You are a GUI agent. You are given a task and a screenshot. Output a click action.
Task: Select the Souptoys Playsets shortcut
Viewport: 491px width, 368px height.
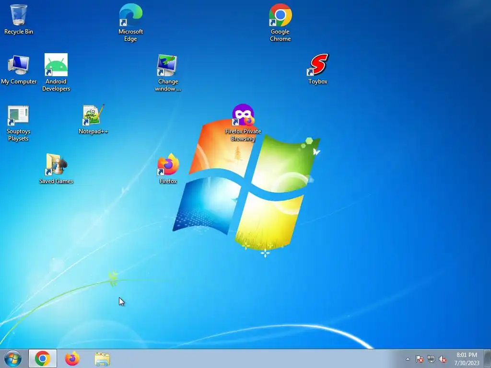pyautogui.click(x=18, y=123)
